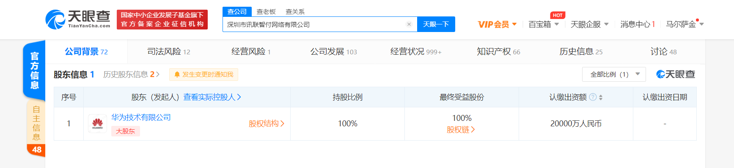The height and width of the screenshot is (168, 734).
Task: Click 发生变更时通知我 bell button
Action: pyautogui.click(x=203, y=75)
